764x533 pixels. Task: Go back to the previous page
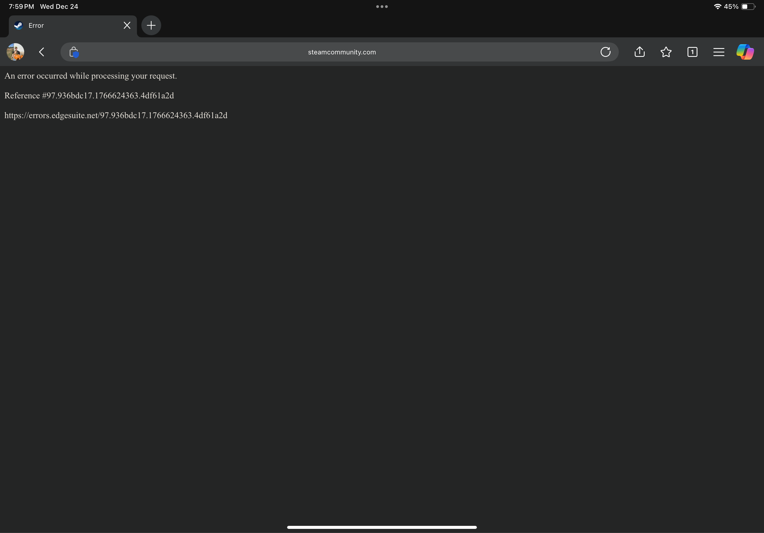(42, 52)
